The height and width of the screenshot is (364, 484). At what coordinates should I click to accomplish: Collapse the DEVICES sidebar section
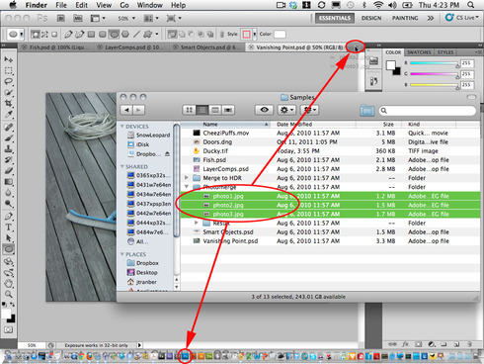122,127
